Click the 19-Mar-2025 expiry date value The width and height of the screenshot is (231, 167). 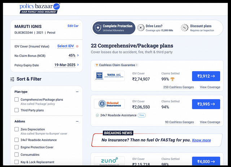coord(65,65)
